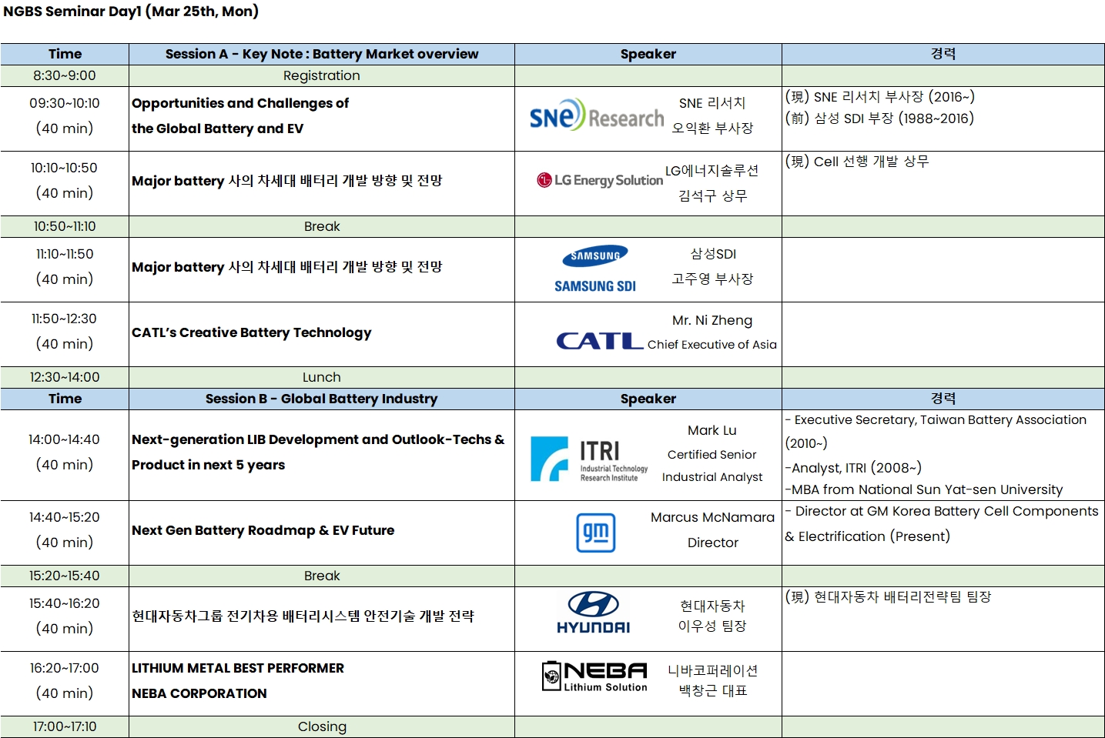Click the Closing cell

point(322,726)
